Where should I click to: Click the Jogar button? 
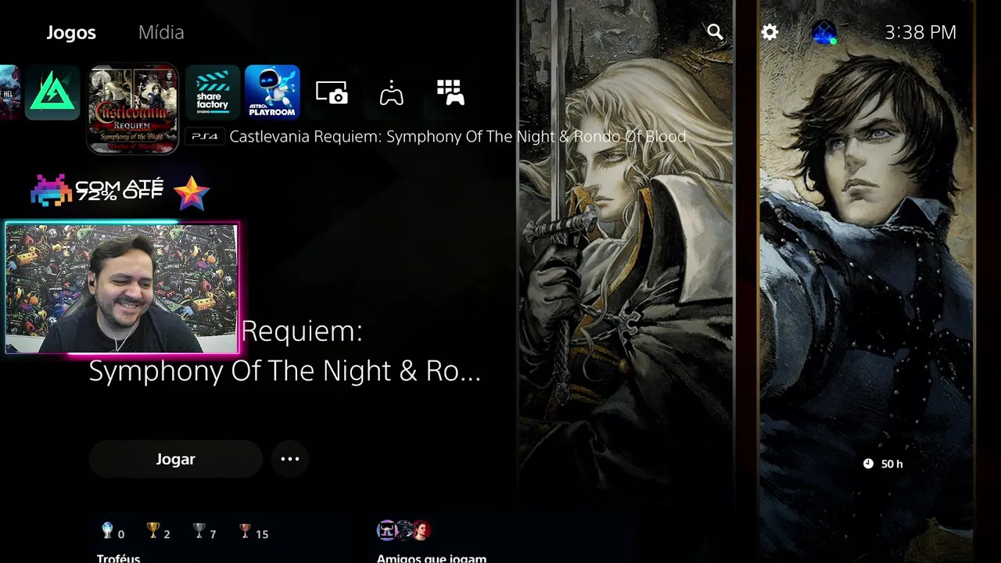click(175, 459)
